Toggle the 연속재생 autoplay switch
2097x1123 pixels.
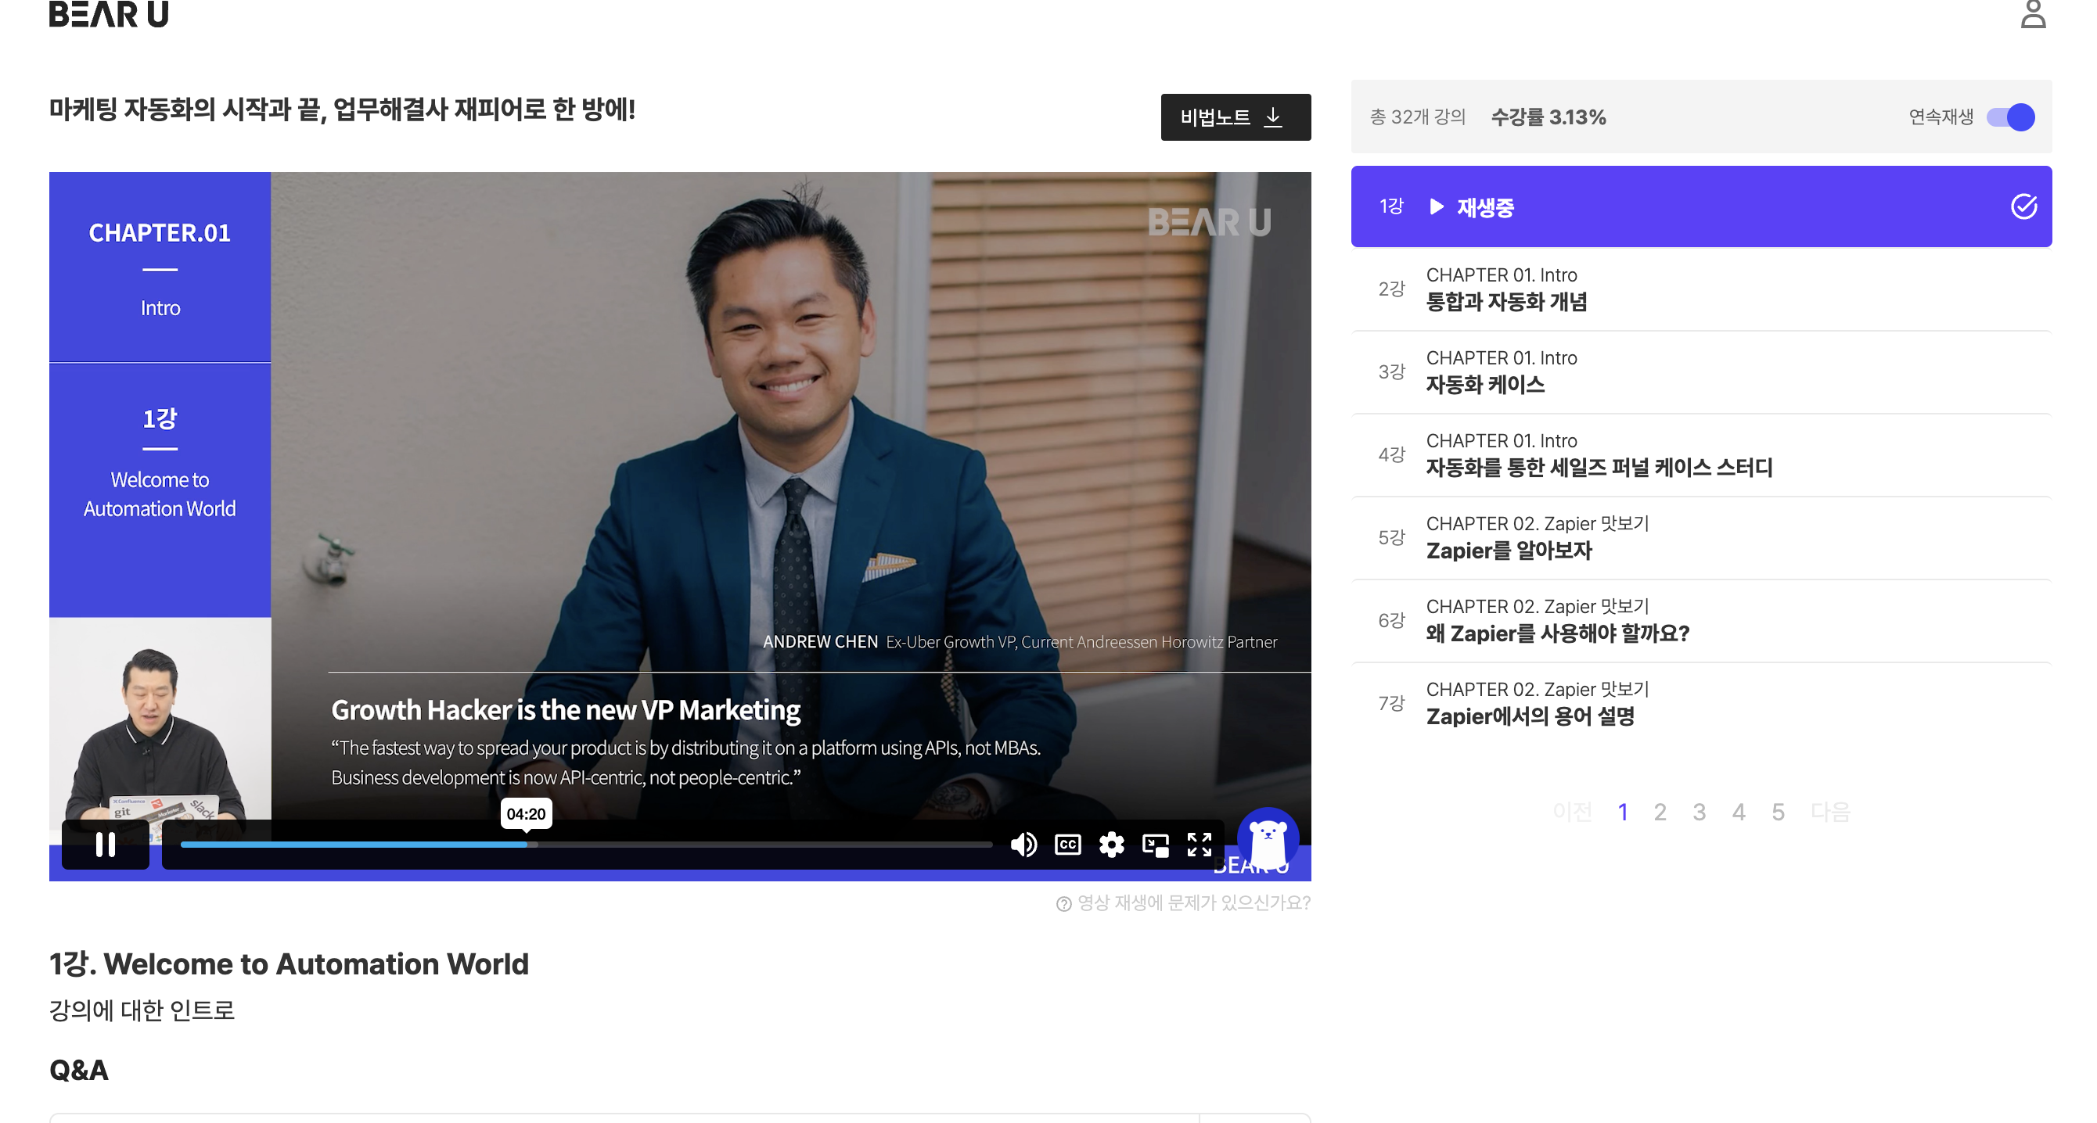coord(2010,117)
